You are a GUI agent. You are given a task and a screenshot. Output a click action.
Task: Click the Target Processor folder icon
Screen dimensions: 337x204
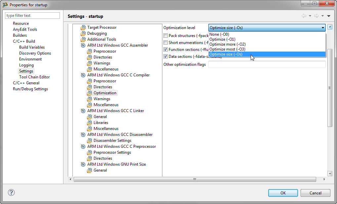click(x=83, y=27)
